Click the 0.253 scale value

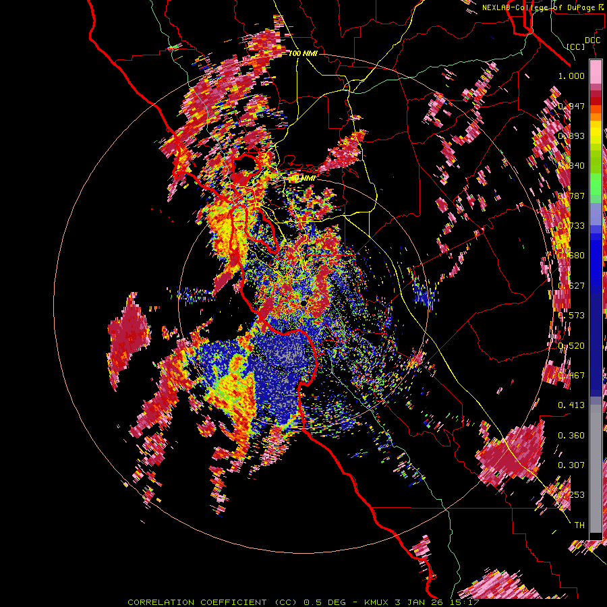point(571,495)
